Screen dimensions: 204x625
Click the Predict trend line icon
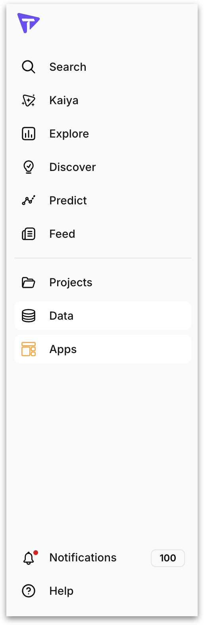tap(28, 200)
